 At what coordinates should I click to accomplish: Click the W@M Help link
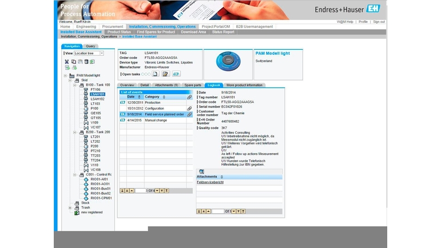click(x=345, y=22)
